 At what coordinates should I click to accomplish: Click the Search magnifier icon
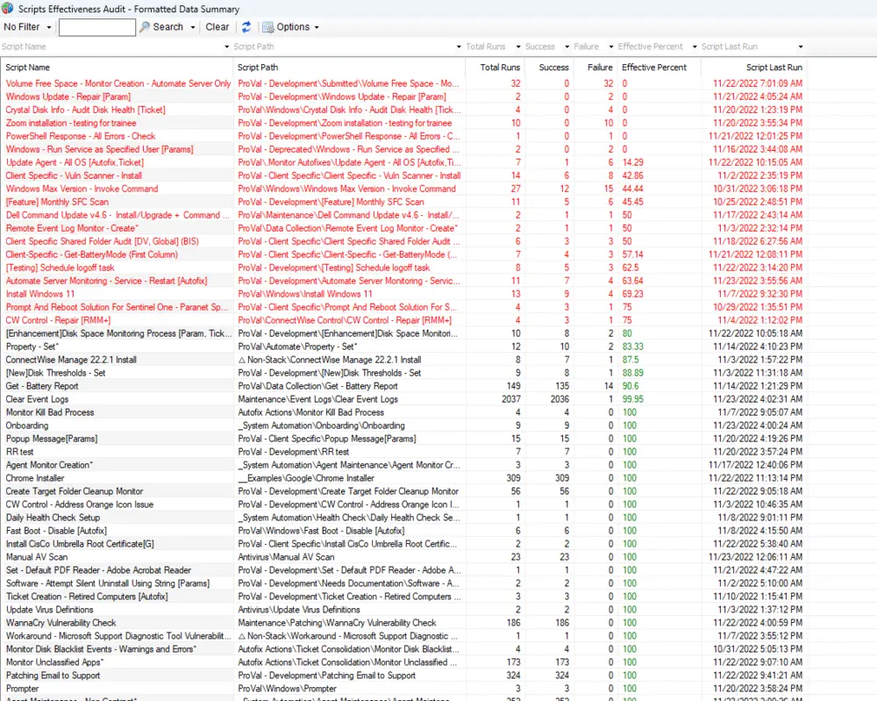(145, 27)
